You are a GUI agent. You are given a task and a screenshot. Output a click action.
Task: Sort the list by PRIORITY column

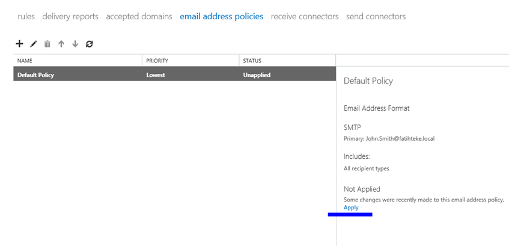tap(190, 60)
